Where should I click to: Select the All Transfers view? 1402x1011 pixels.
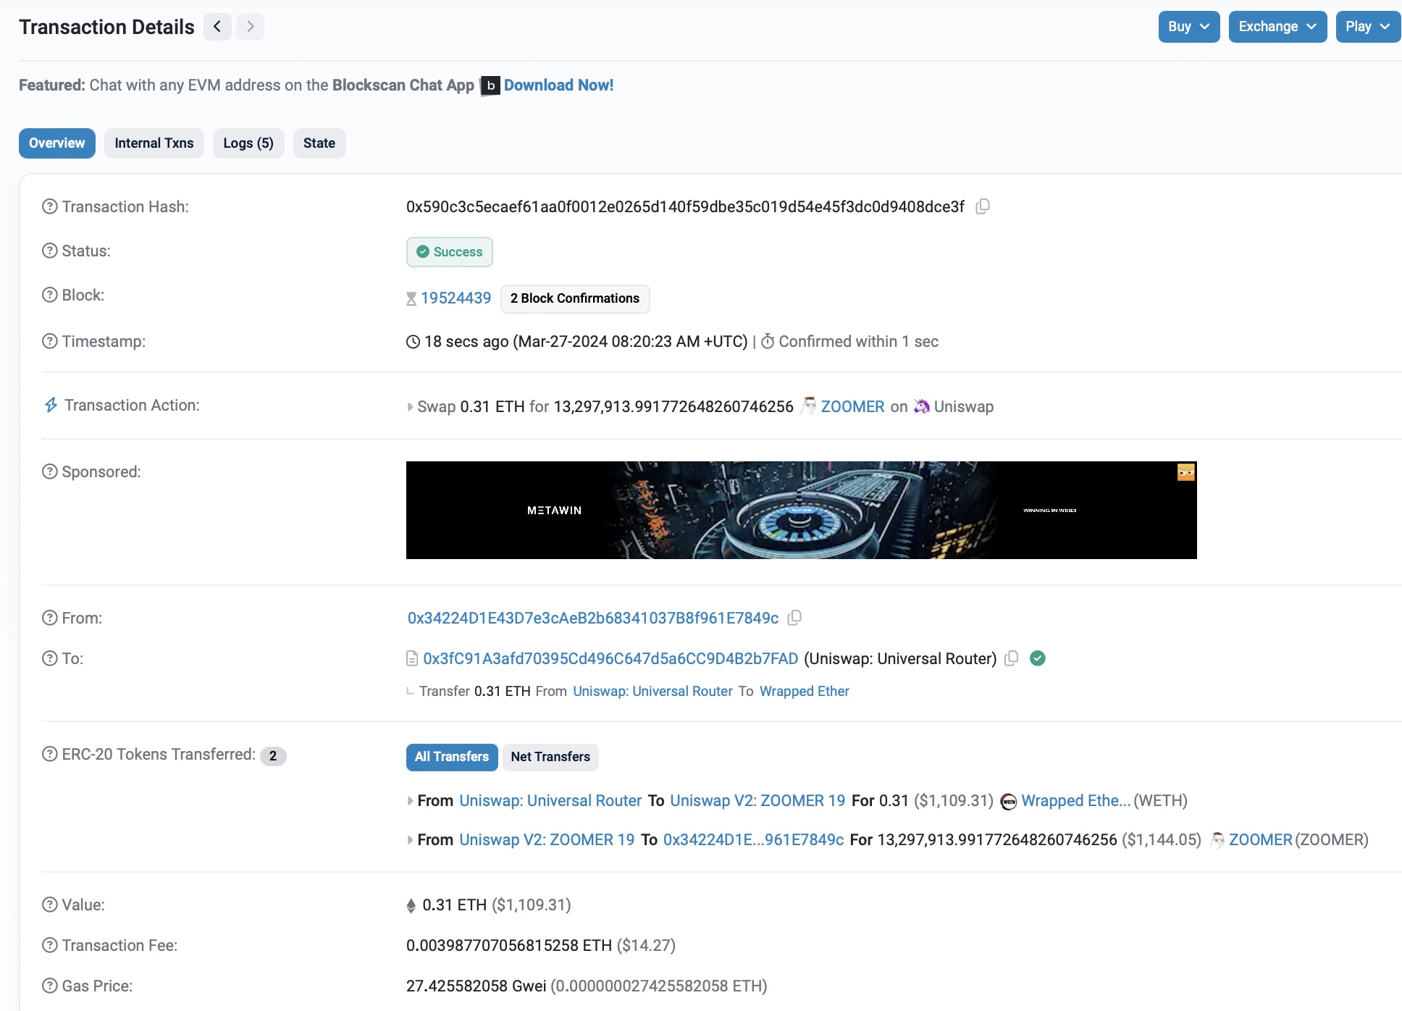[x=451, y=757]
